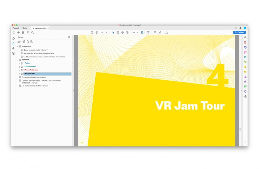
Task: Open the attachments panel (paperclip icon)
Action: coord(14,48)
